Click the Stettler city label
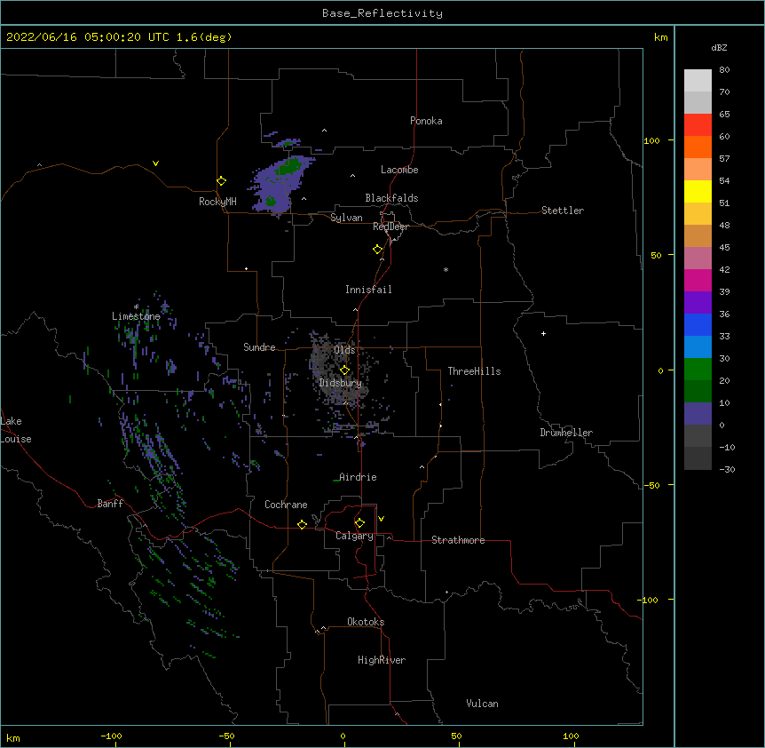 click(x=563, y=211)
